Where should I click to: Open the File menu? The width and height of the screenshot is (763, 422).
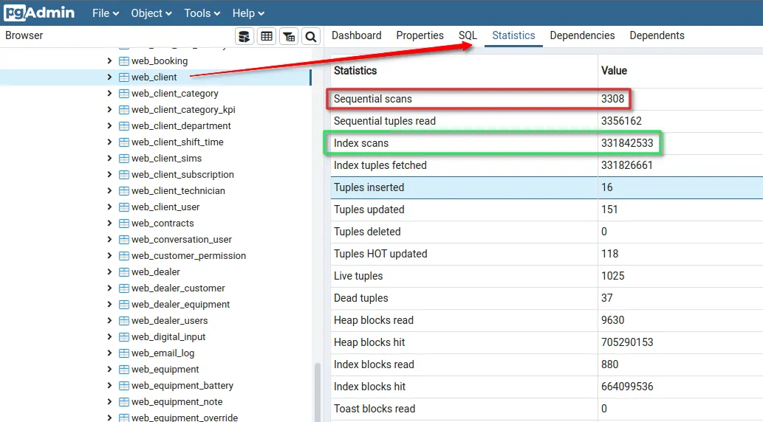[x=106, y=13]
